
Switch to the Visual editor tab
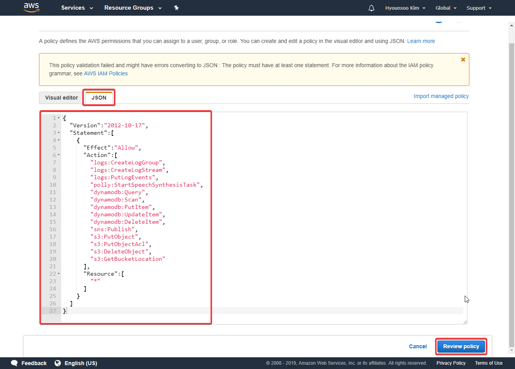tap(62, 98)
